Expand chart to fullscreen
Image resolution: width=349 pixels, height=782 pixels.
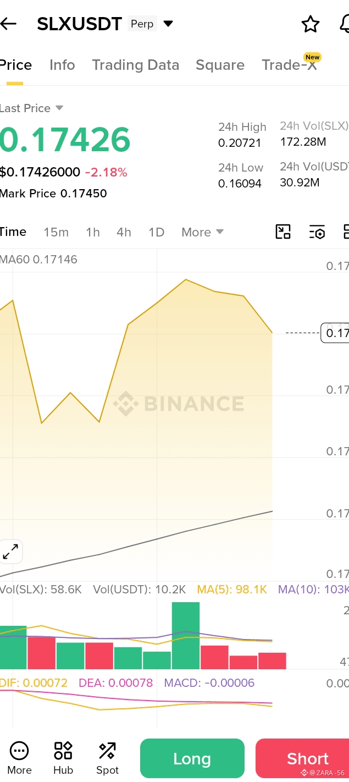click(10, 551)
